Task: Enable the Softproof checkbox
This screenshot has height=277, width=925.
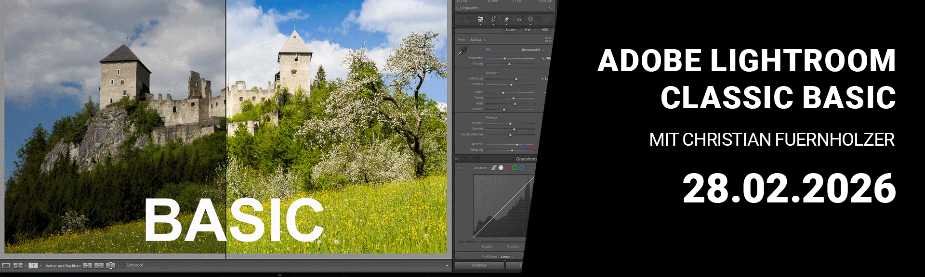Action: 123,265
